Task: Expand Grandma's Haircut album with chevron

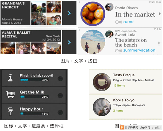Action: [69, 13]
